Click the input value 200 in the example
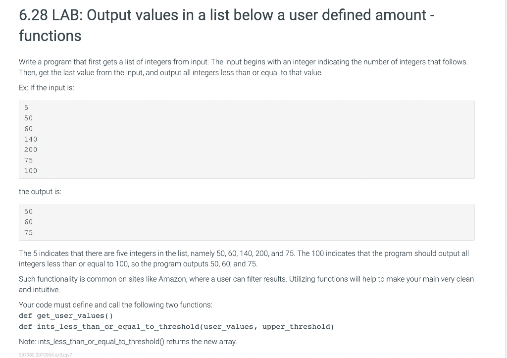Viewport: 507px width, 358px height. (31, 150)
